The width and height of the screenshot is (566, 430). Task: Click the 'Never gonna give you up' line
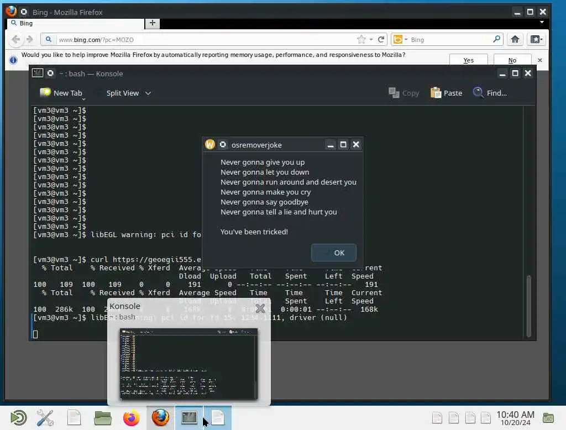coord(263,162)
